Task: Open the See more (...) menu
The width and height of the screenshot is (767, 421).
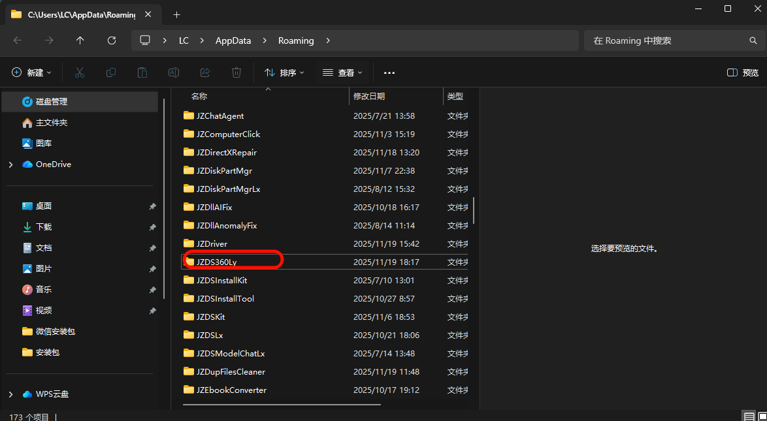Action: click(x=389, y=72)
